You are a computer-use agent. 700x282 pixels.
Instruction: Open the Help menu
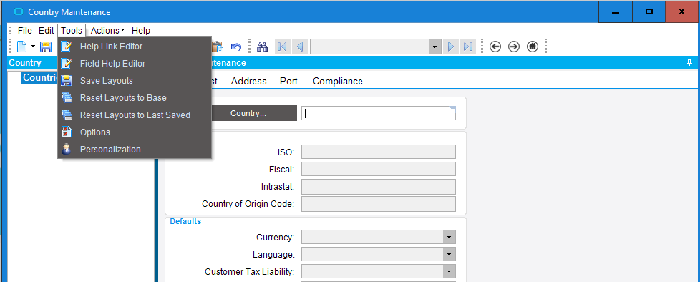coord(140,31)
